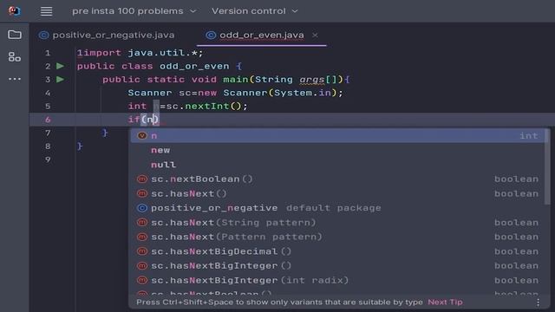Click the completion list scrollbar

point(547,166)
